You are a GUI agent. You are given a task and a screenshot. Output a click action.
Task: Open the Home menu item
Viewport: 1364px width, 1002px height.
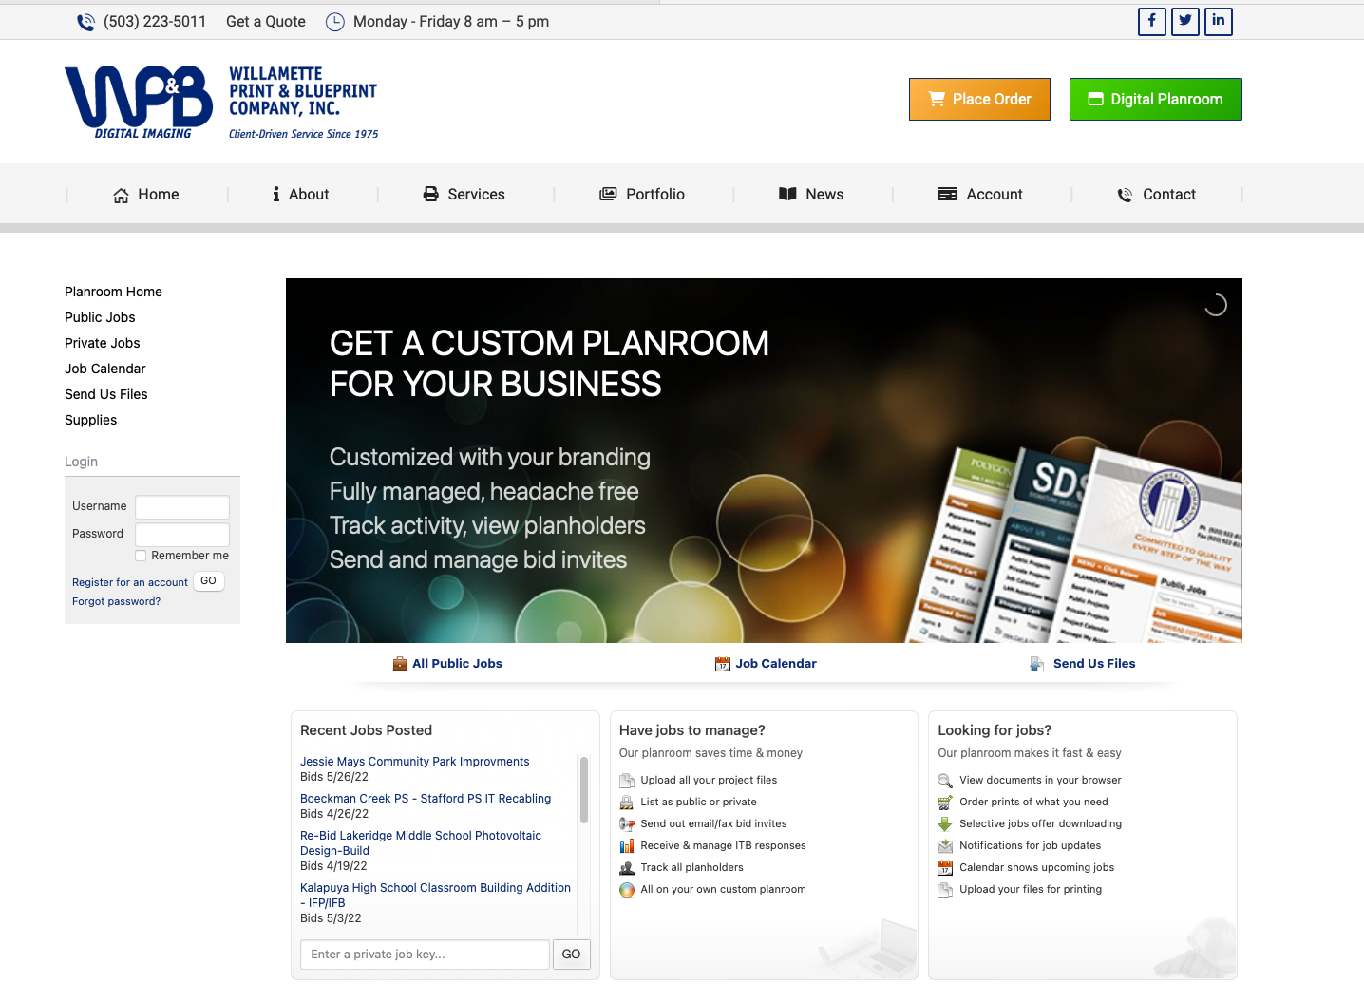(146, 195)
